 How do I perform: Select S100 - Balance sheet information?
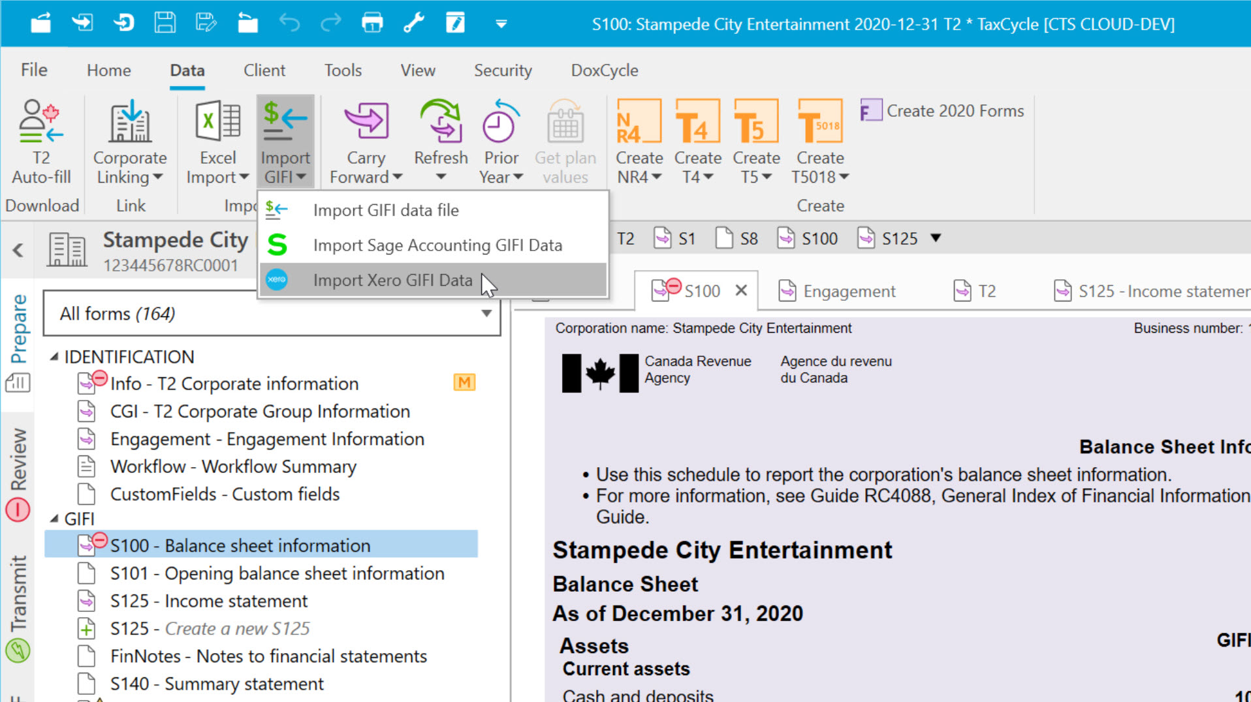[x=261, y=545]
